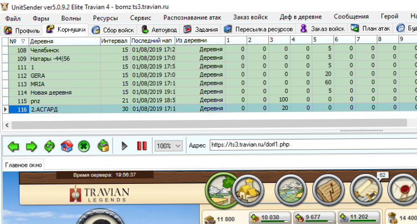The image size is (417, 224).
Task: Start the play button in browser toolbar
Action: click(124, 146)
